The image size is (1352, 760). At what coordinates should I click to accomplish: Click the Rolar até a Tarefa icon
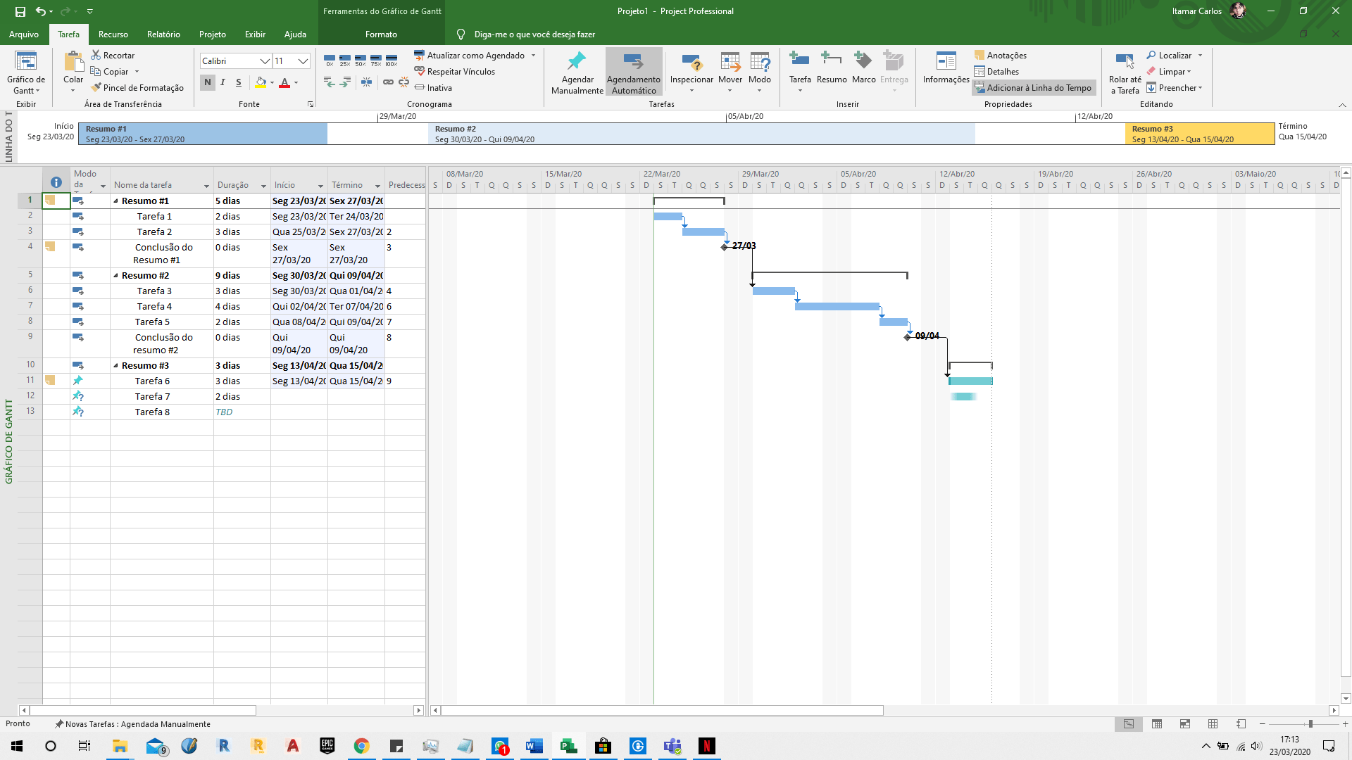[1125, 63]
